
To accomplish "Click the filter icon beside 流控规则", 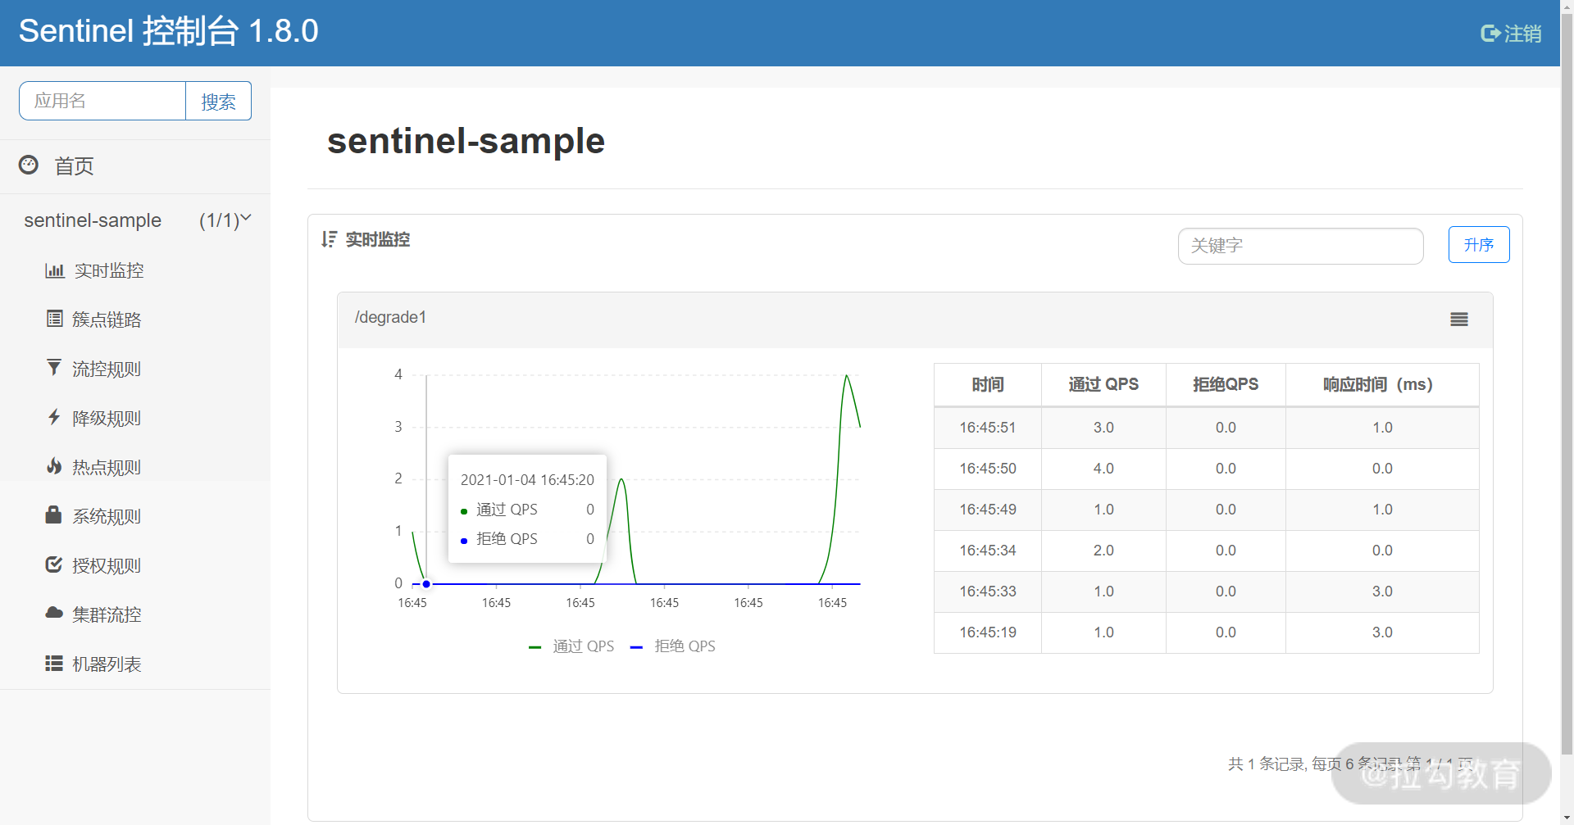I will pos(54,368).
